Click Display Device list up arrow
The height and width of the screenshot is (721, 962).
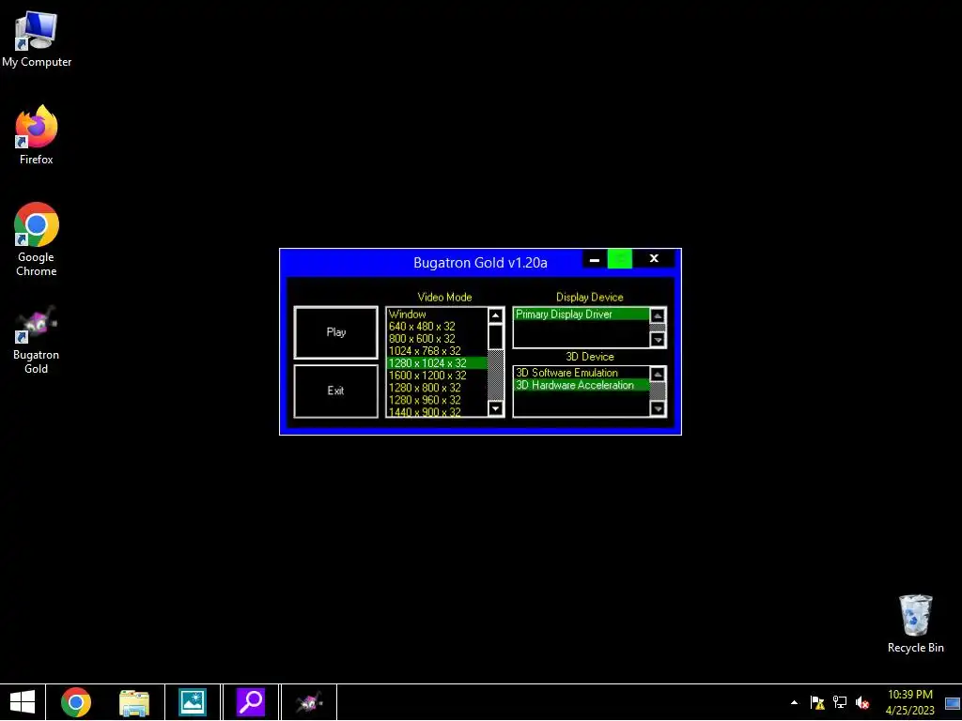[657, 315]
